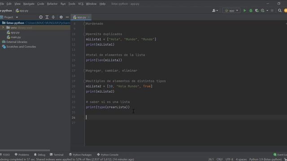Open the Terminal tool window

pos(57,155)
